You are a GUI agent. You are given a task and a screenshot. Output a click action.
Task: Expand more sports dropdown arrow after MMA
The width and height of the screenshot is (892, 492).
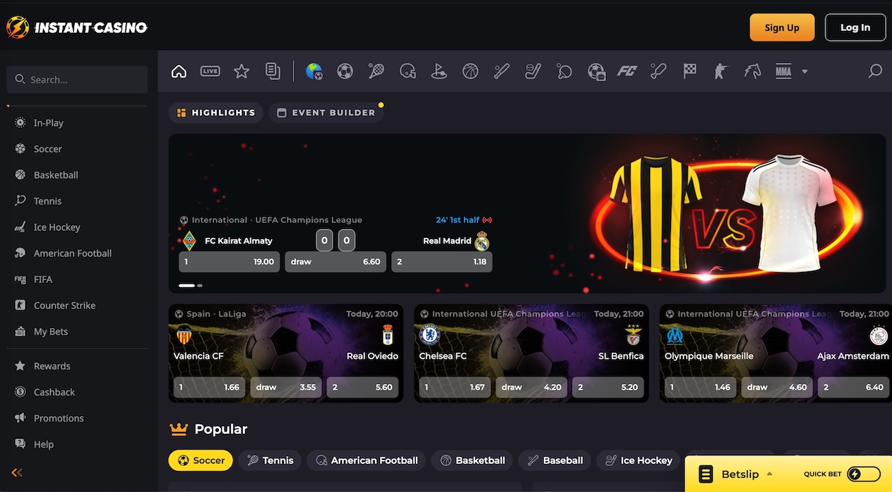click(x=804, y=72)
